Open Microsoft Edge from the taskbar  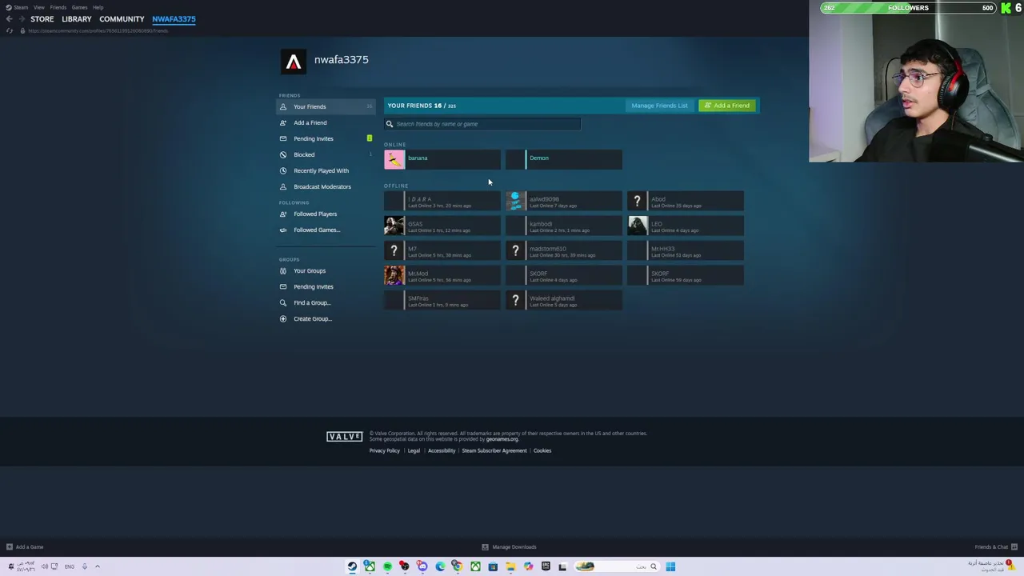[440, 566]
